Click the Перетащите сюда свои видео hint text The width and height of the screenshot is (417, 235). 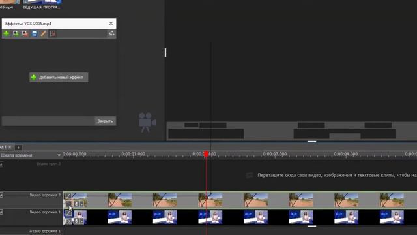pos(337,175)
